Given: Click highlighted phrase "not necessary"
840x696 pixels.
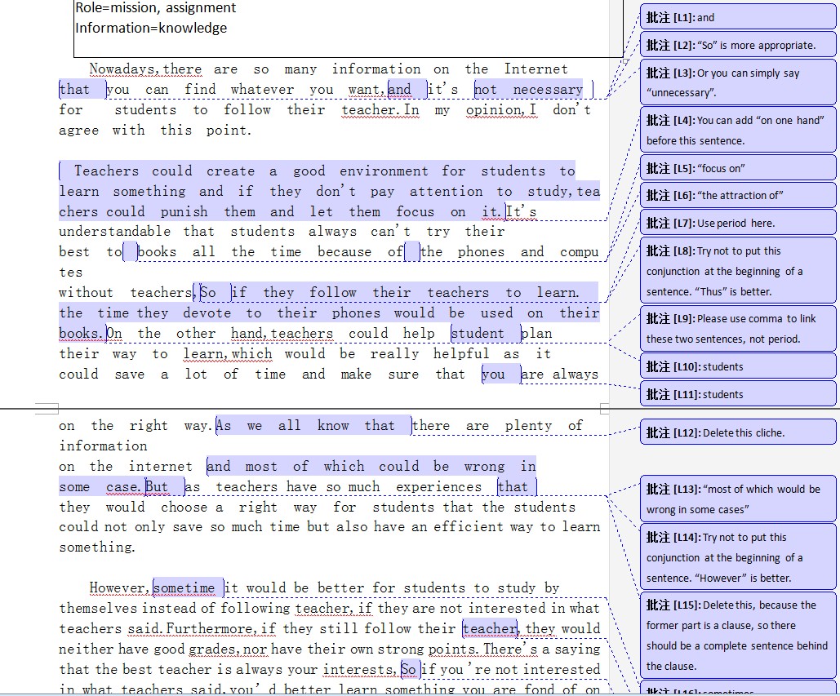Looking at the screenshot, I should tap(529, 90).
